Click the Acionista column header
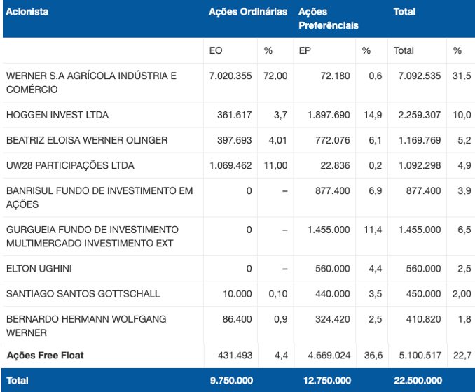The image size is (475, 392). 27,12
